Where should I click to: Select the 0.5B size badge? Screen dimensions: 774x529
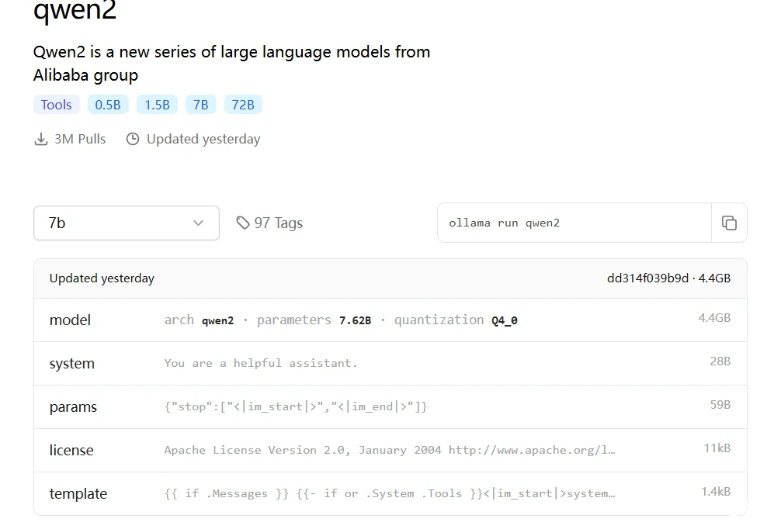[108, 105]
